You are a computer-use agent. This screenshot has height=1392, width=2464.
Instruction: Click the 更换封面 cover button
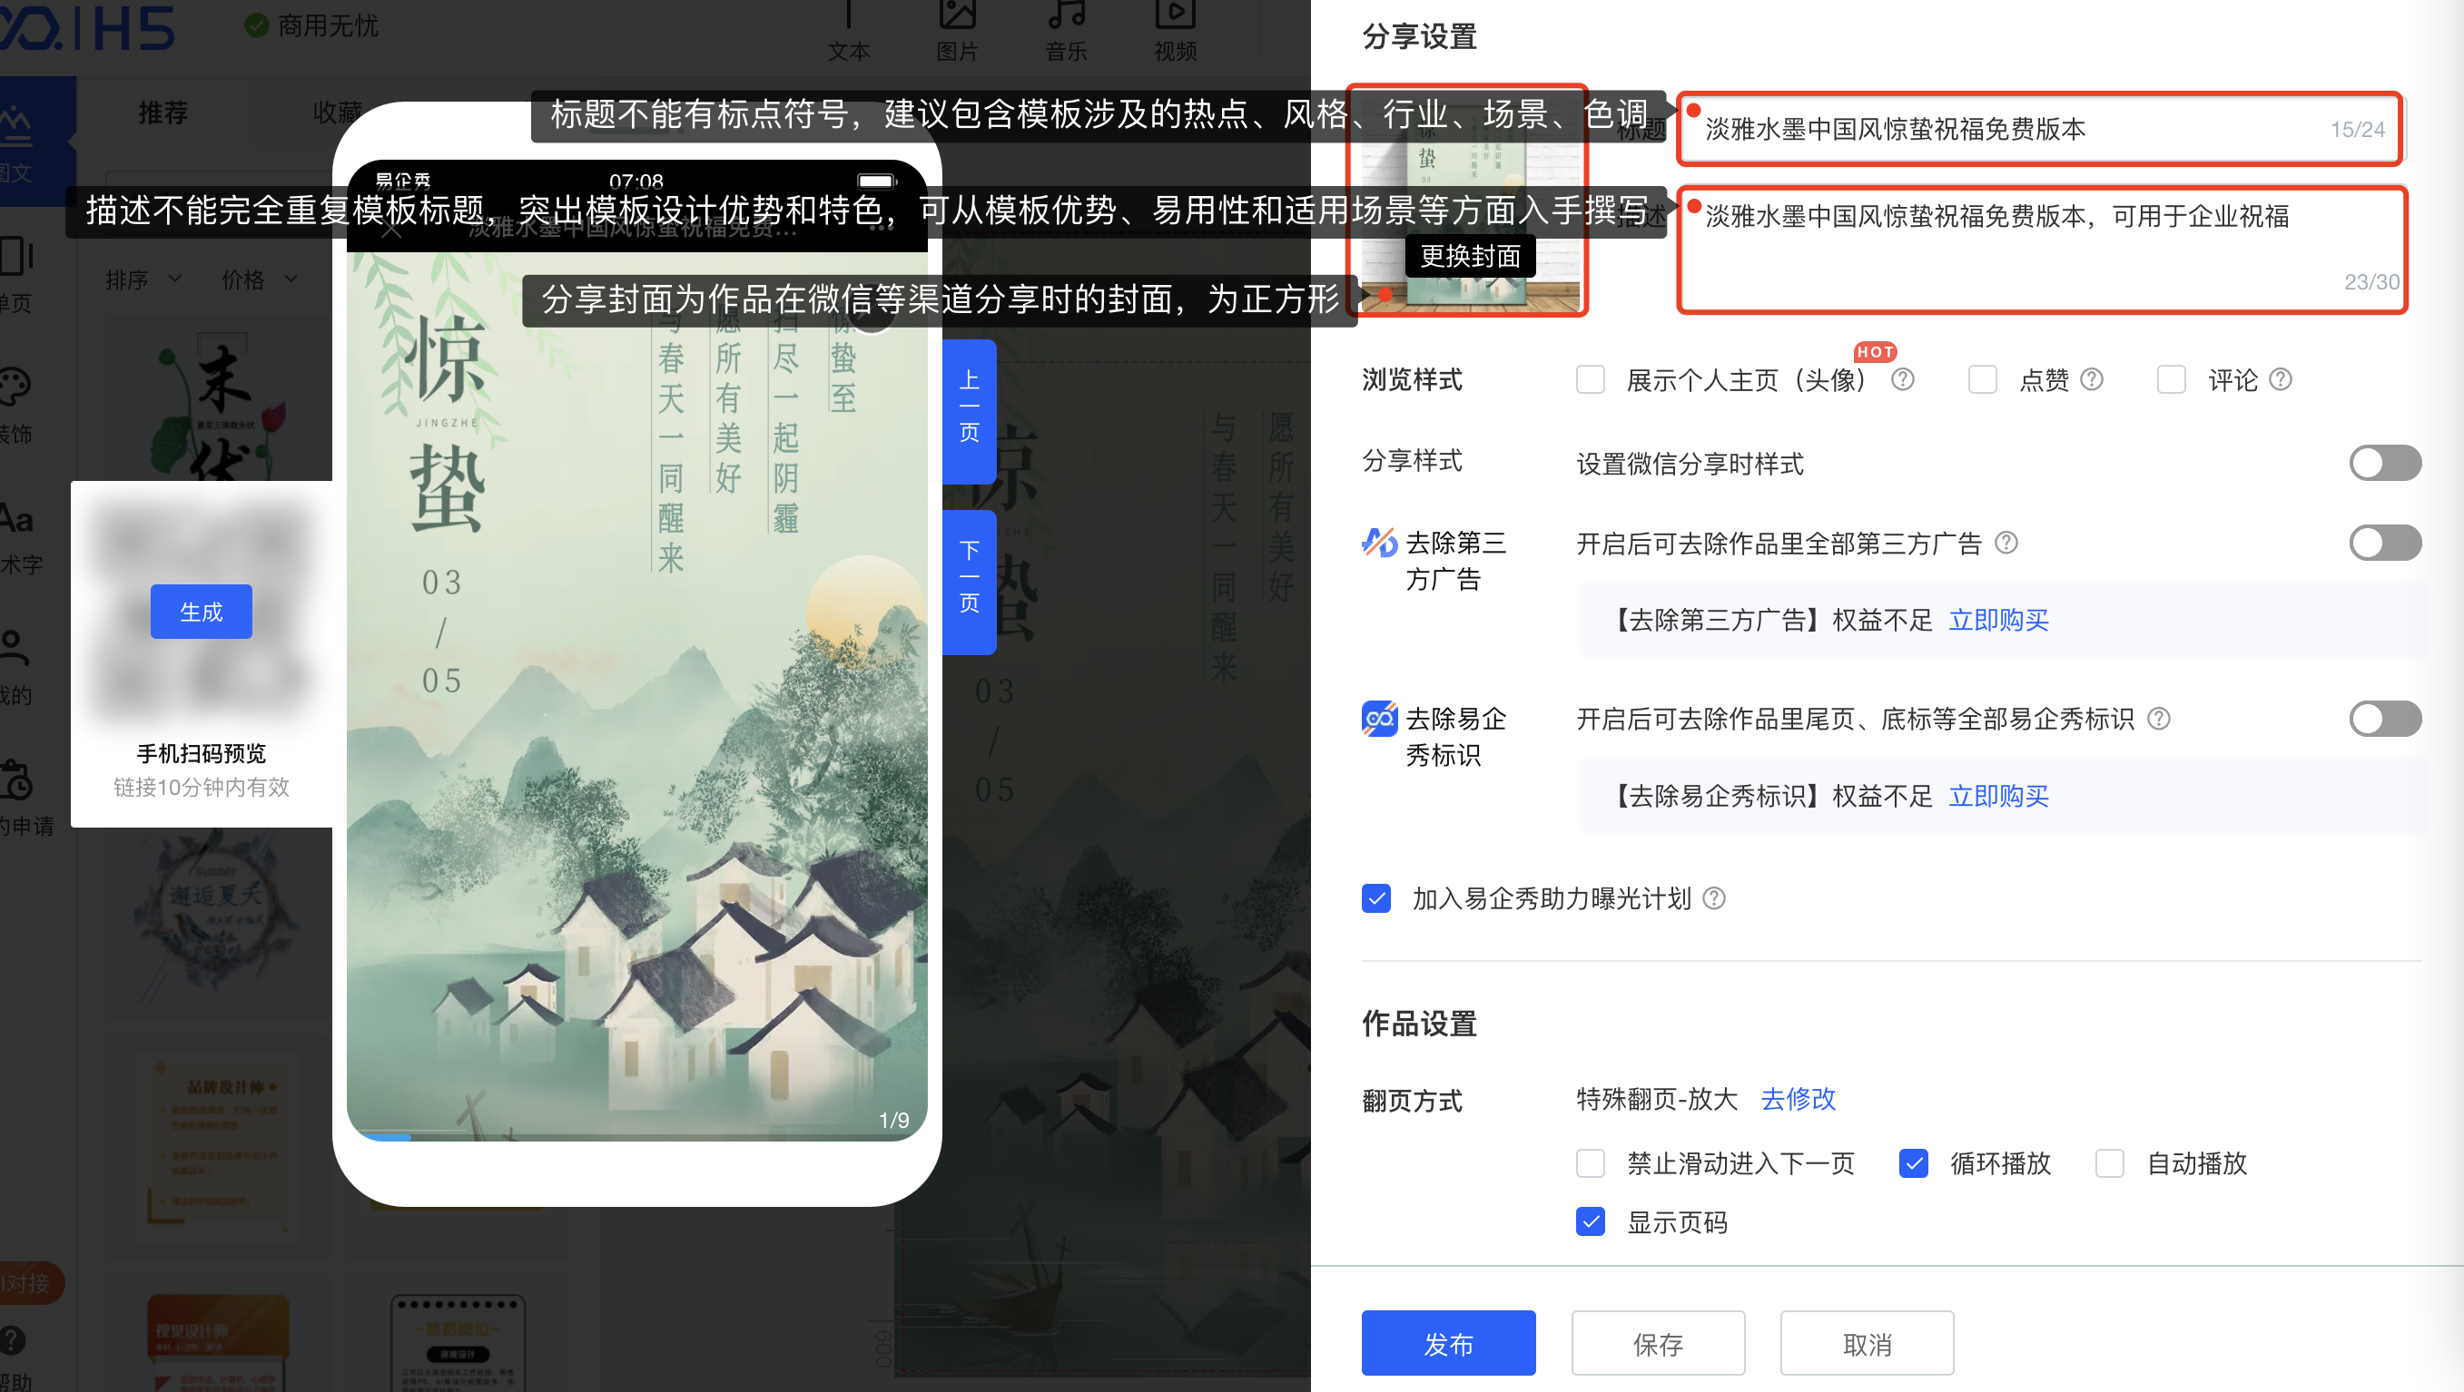click(1470, 255)
